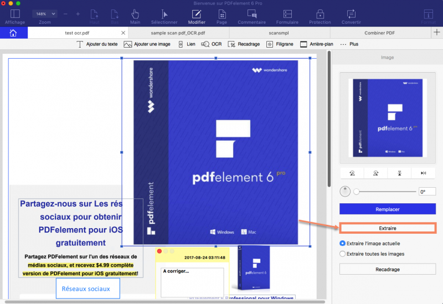443x304 pixels.
Task: Close the test ocr.pdf tab
Action: click(123, 33)
